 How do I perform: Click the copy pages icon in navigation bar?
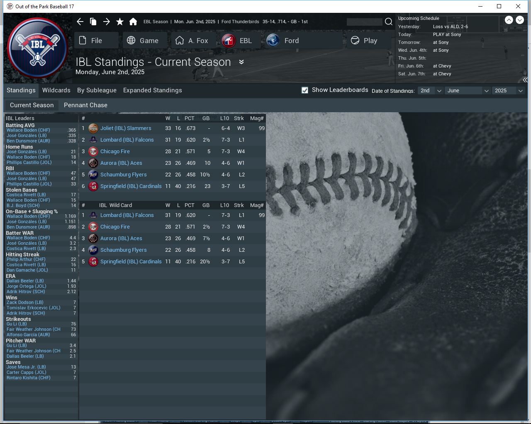pos(93,22)
